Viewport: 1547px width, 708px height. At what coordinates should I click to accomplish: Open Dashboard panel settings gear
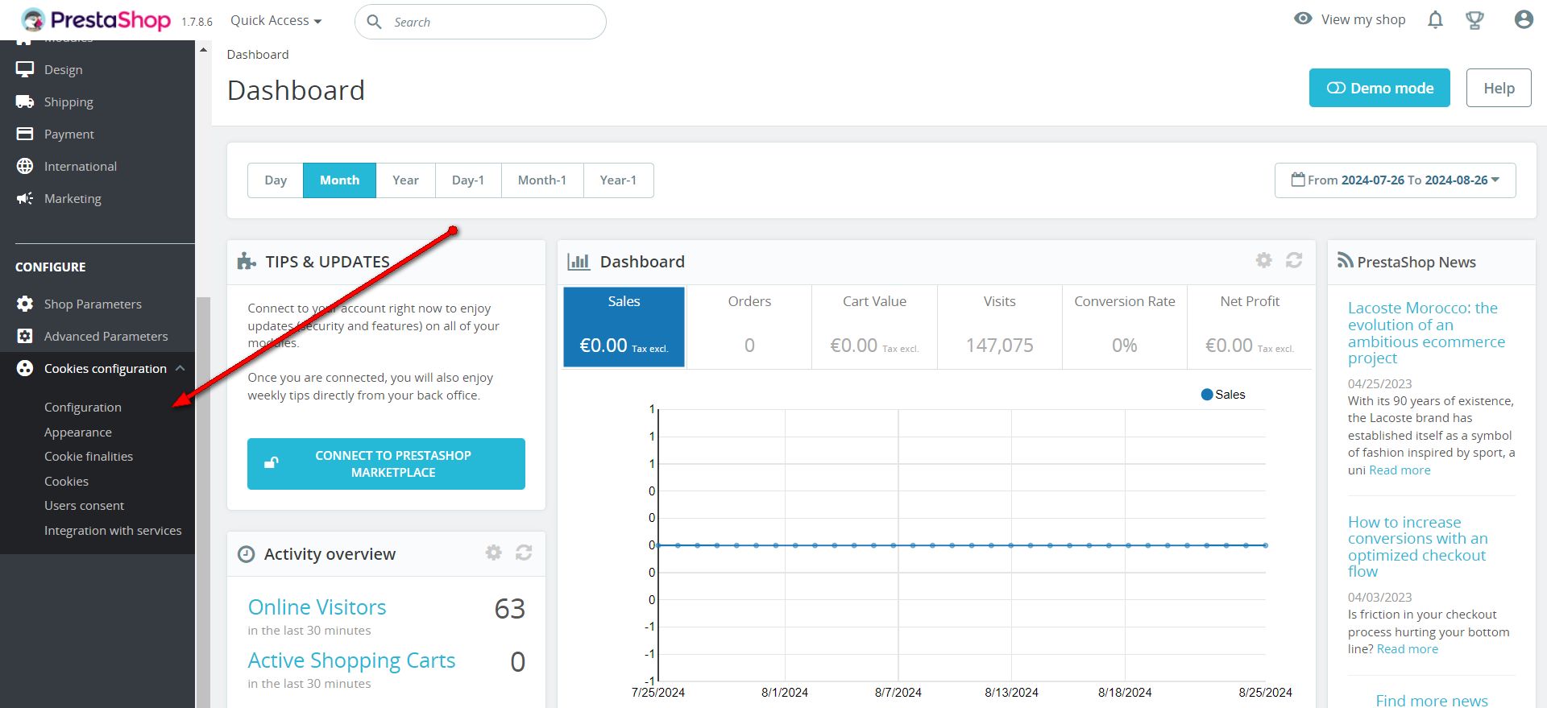[1264, 260]
